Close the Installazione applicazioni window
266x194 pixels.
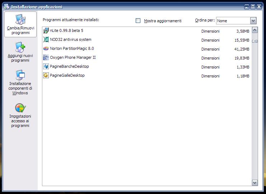tap(259, 6)
